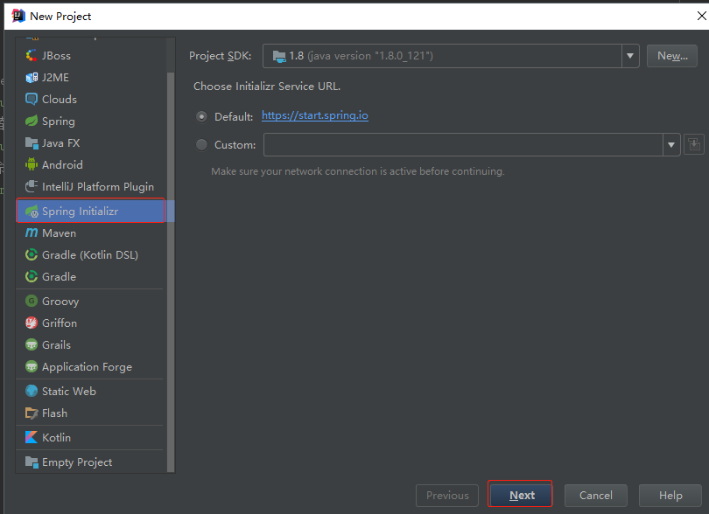The image size is (709, 514).
Task: Click the Previous button
Action: [x=446, y=495]
